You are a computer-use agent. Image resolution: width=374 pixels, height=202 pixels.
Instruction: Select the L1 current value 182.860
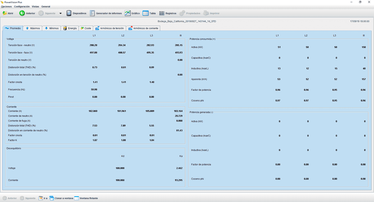[93, 111]
